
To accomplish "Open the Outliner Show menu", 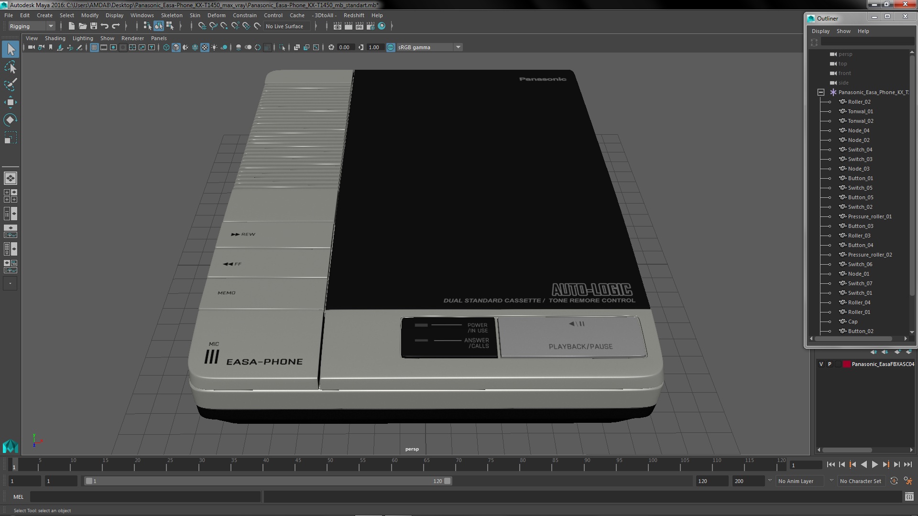I will 843,31.
